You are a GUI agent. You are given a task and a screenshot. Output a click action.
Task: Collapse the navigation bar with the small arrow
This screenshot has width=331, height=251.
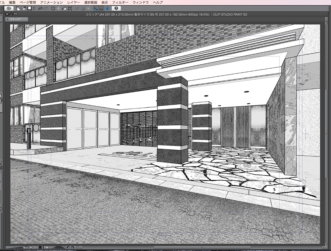[81, 247]
